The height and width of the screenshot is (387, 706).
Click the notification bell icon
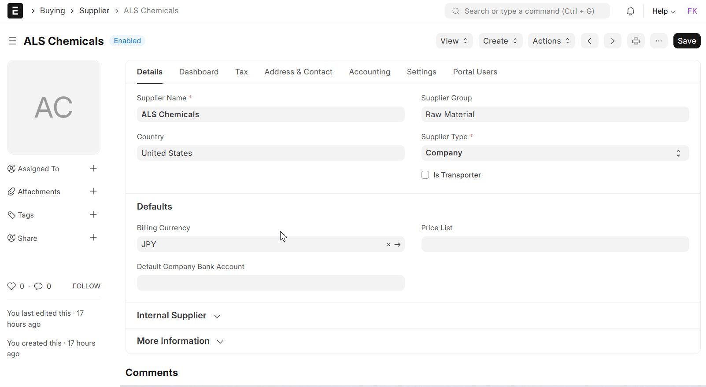pos(631,11)
